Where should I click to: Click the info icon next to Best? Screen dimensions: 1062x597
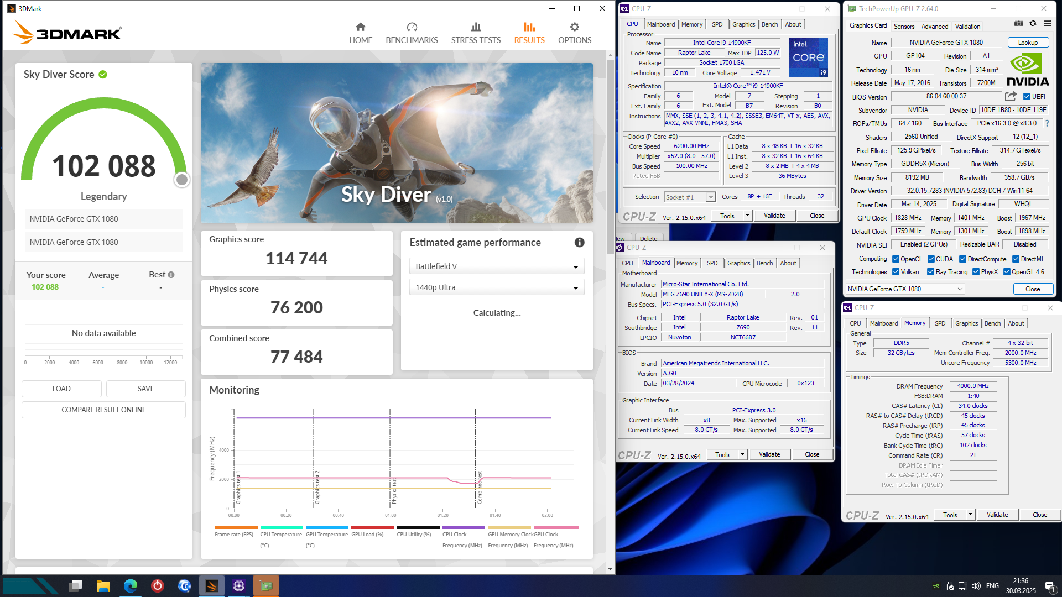(171, 275)
